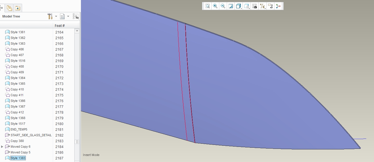Select Copy 380 feature
This screenshot has width=374, height=162.
pyautogui.click(x=17, y=141)
